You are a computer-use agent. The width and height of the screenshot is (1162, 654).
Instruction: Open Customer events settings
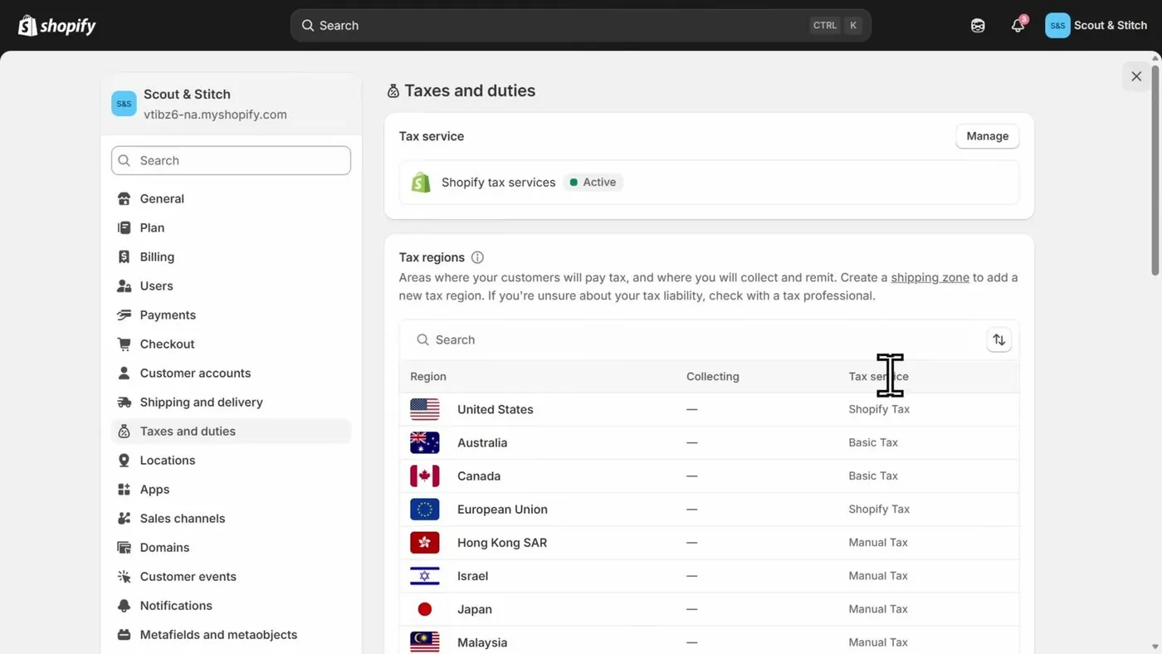[231, 576]
